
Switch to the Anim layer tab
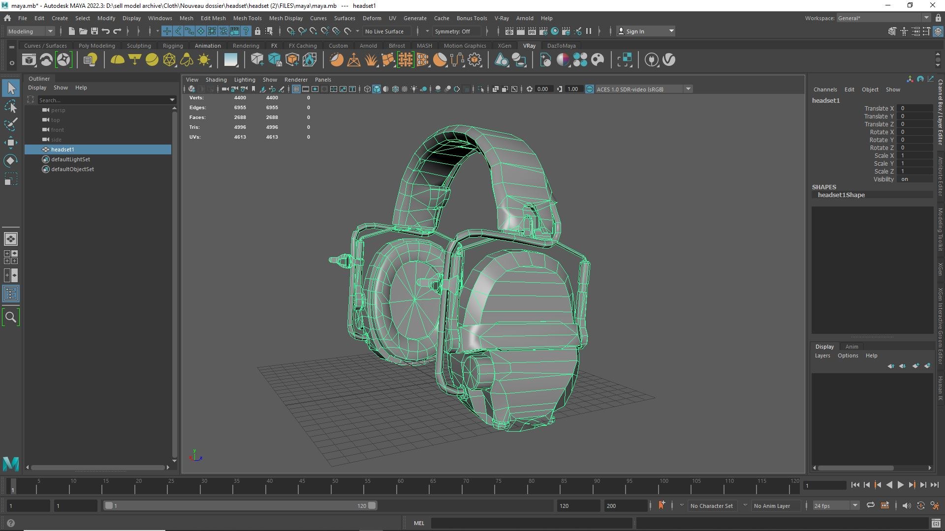851,347
